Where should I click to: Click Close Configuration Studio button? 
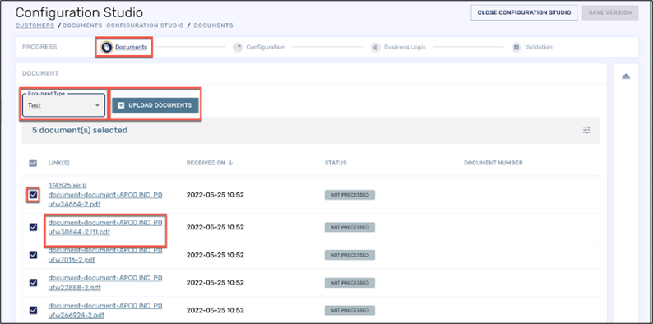pyautogui.click(x=524, y=12)
